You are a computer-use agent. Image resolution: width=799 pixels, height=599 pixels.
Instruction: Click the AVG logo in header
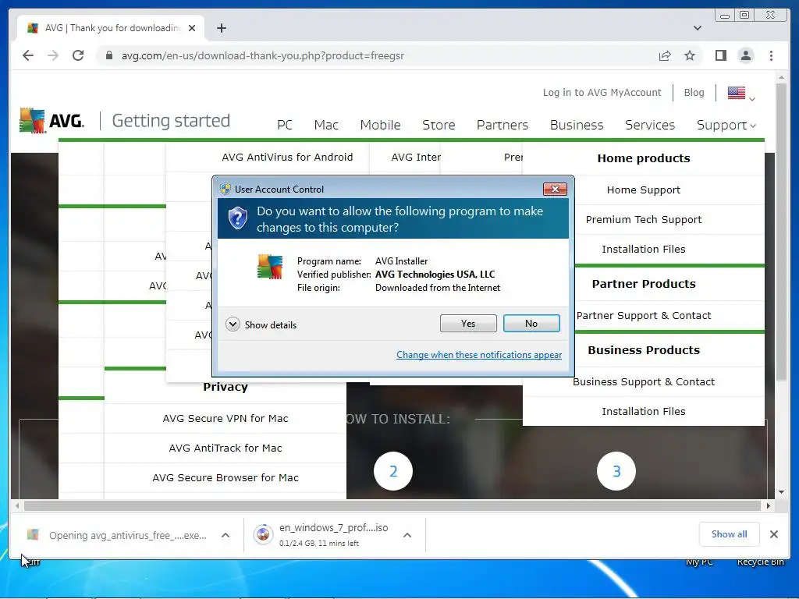pos(52,121)
